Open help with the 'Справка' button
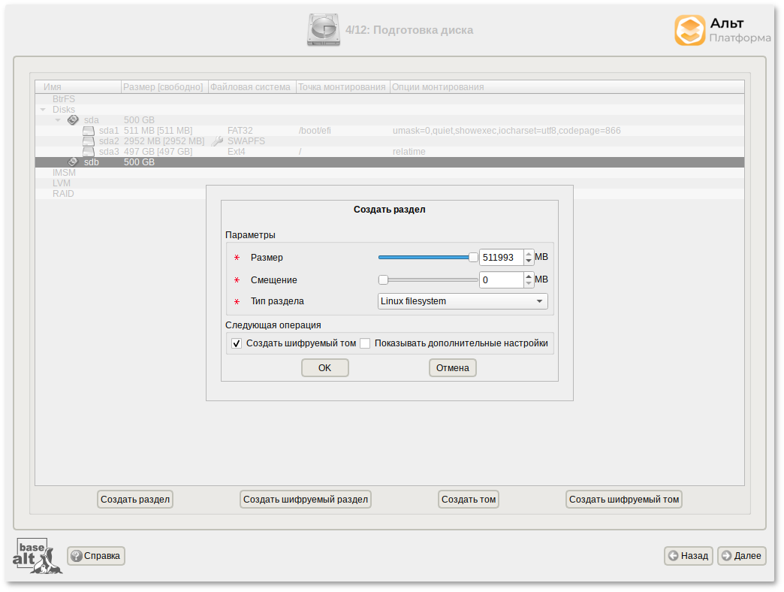Image resolution: width=784 pixels, height=592 pixels. click(x=96, y=556)
